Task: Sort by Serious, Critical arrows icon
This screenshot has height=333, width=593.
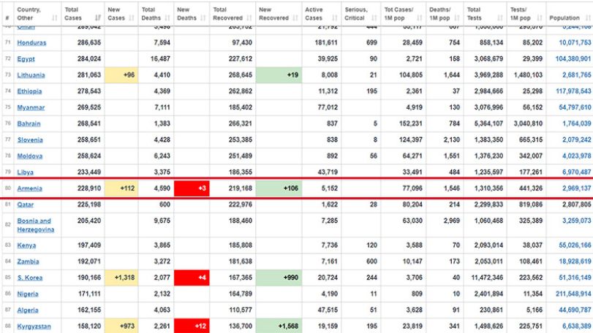Action: (x=374, y=18)
